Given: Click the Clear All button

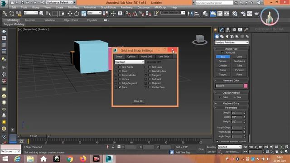Looking at the screenshot, I should tap(138, 101).
